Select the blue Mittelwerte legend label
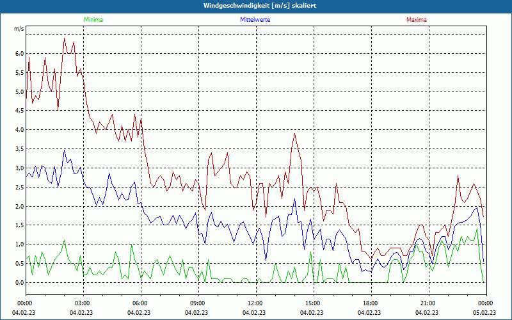512x320 pixels. 255,20
